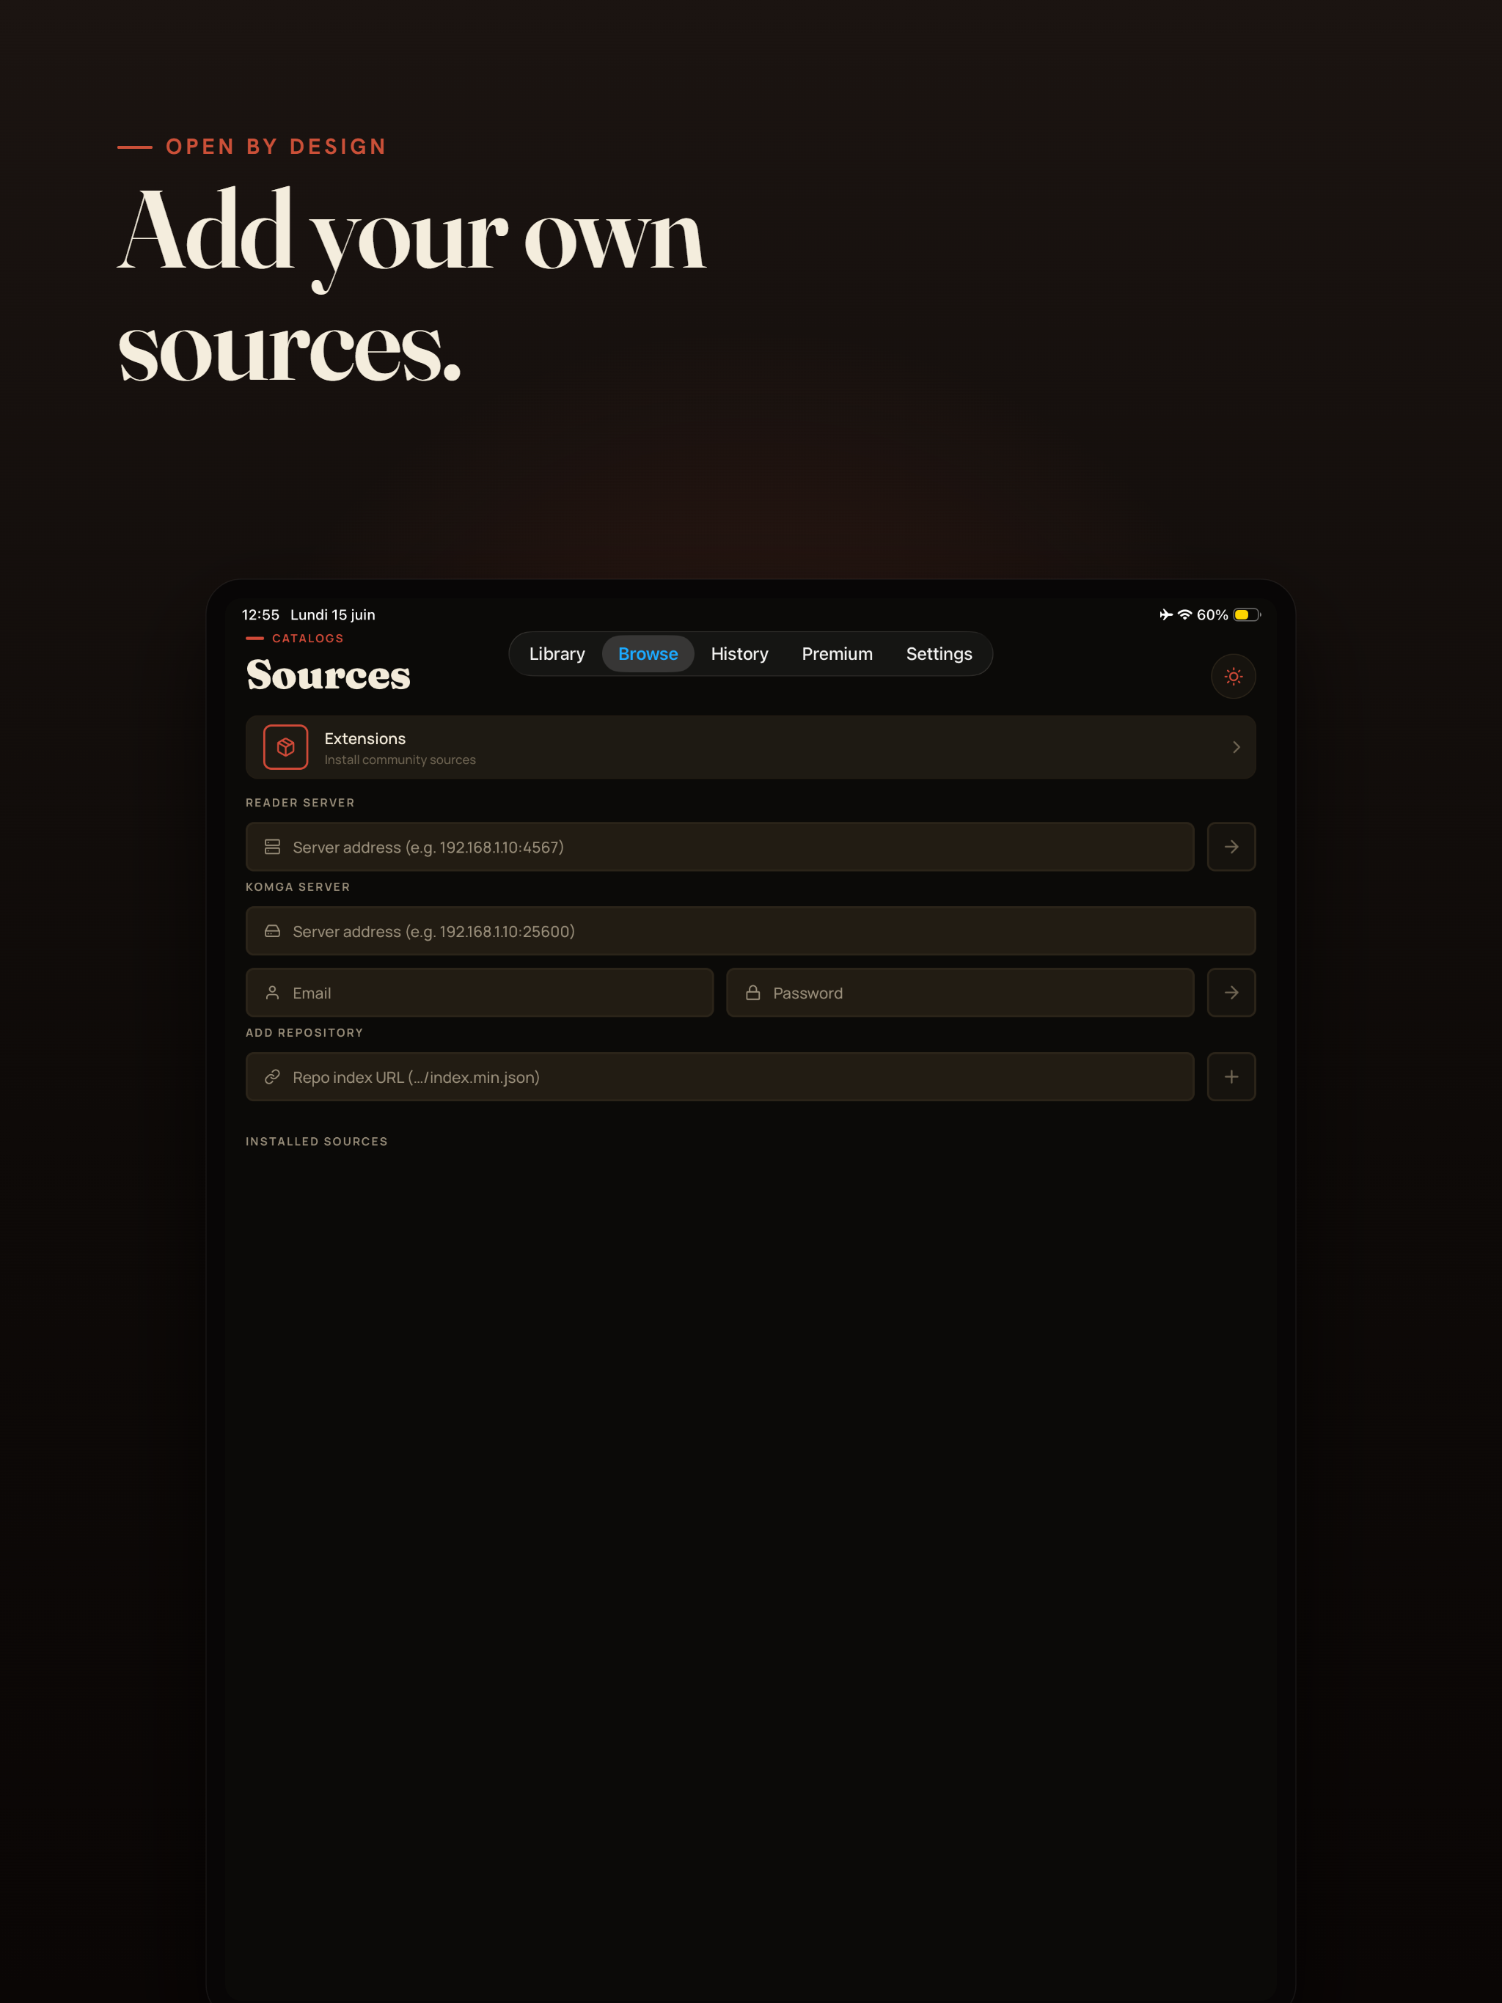Click the 'Install community sources' subtitle
1502x2003 pixels.
pos(400,760)
